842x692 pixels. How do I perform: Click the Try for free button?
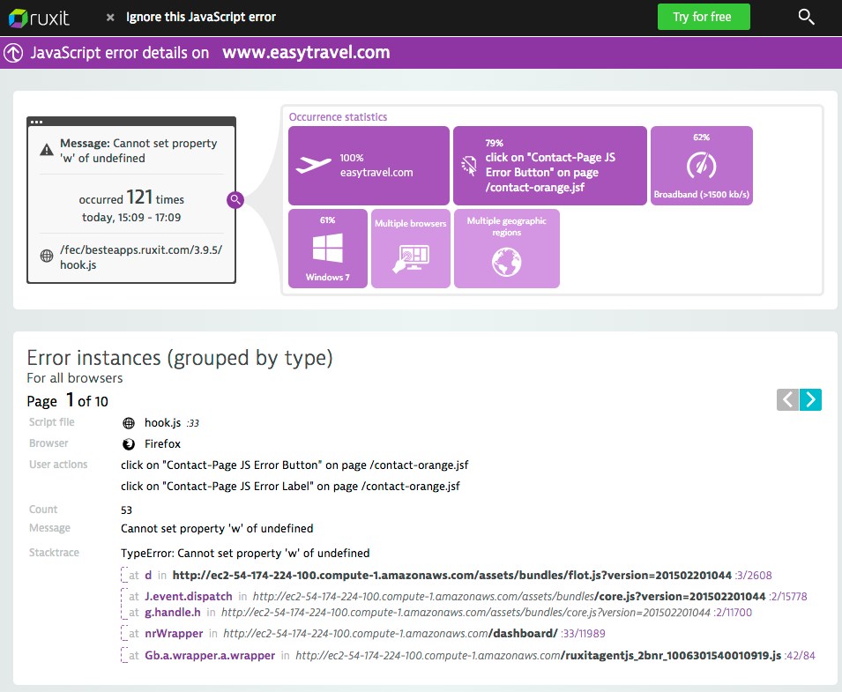click(704, 17)
